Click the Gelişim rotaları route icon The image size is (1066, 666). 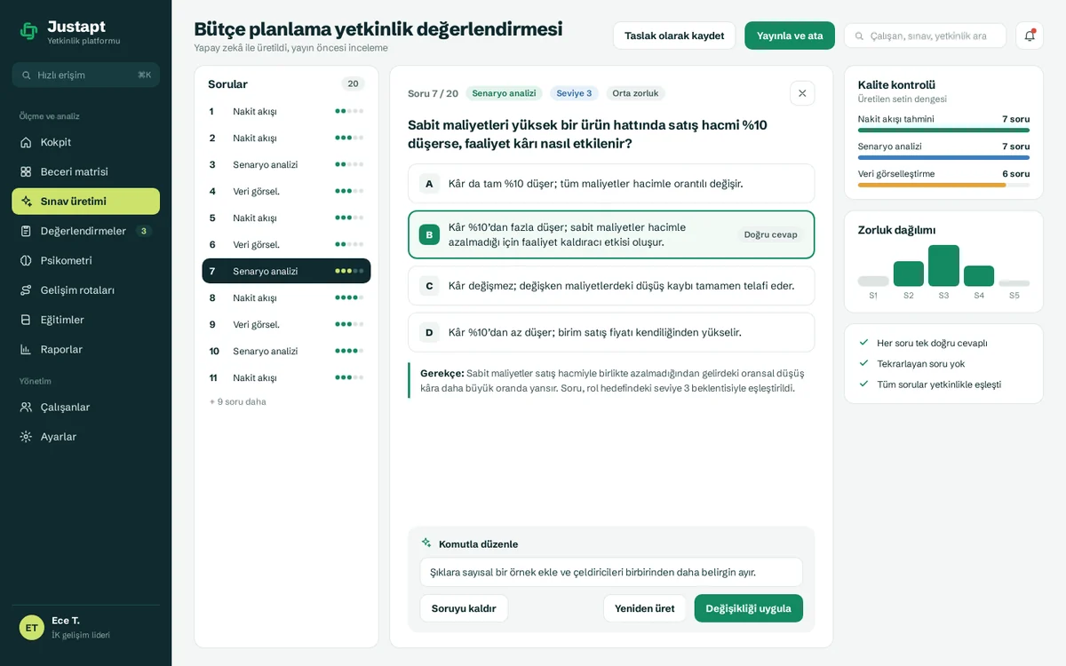(27, 290)
